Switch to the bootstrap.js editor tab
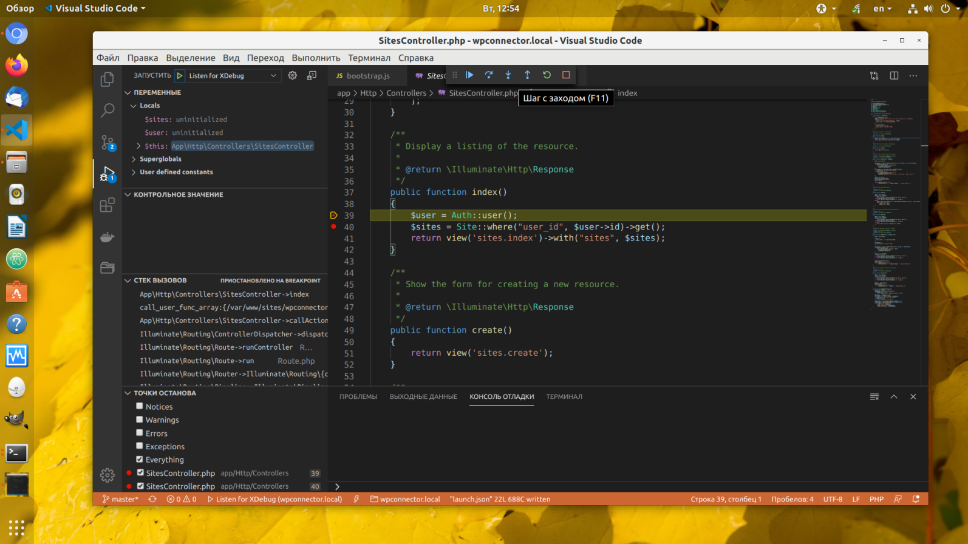The width and height of the screenshot is (968, 544). (x=367, y=76)
